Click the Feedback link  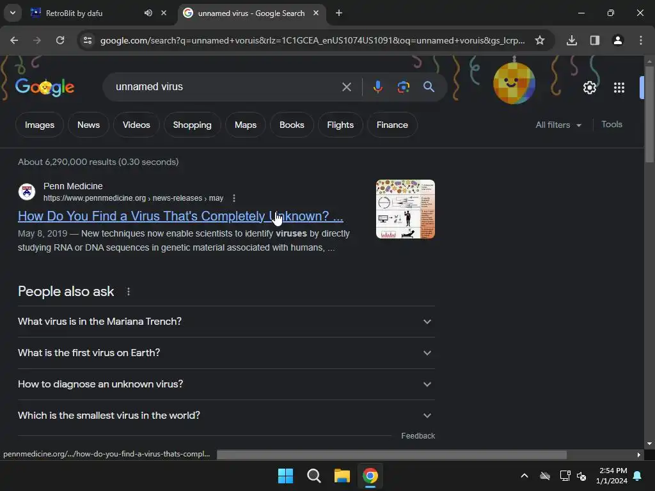[x=418, y=436]
